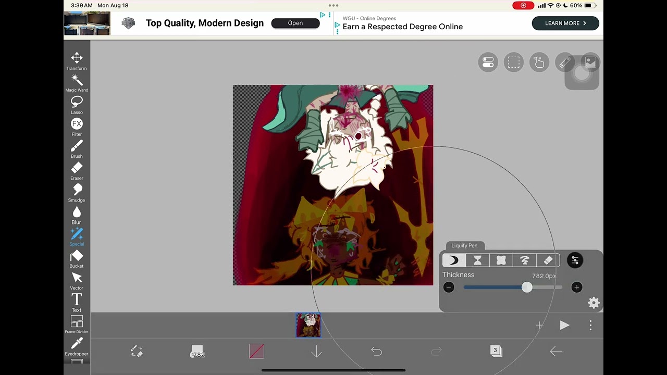The height and width of the screenshot is (375, 667).
Task: Open the selection area menu icon
Action: click(514, 63)
